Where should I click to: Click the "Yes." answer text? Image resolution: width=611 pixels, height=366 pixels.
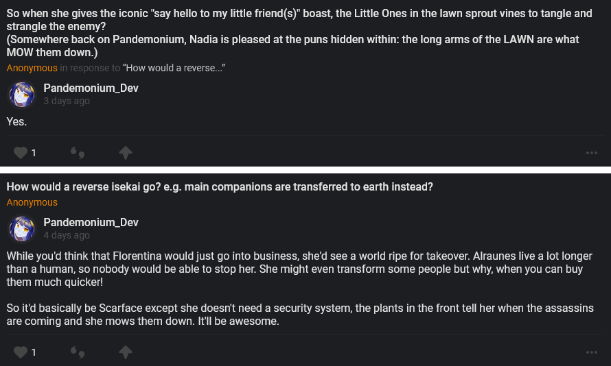pyautogui.click(x=16, y=121)
